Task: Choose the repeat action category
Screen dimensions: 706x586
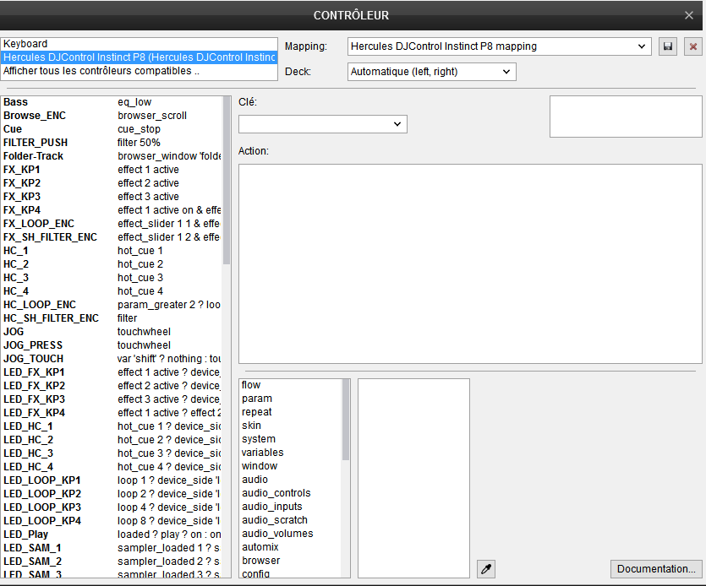Action: (291, 412)
